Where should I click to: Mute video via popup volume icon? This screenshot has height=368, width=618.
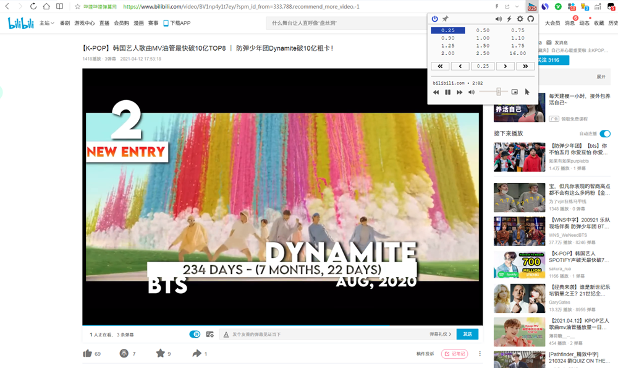472,92
